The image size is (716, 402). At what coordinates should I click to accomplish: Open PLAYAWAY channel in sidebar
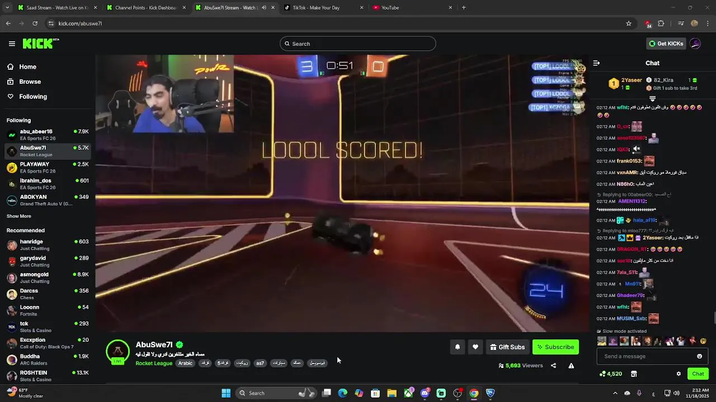[48, 167]
